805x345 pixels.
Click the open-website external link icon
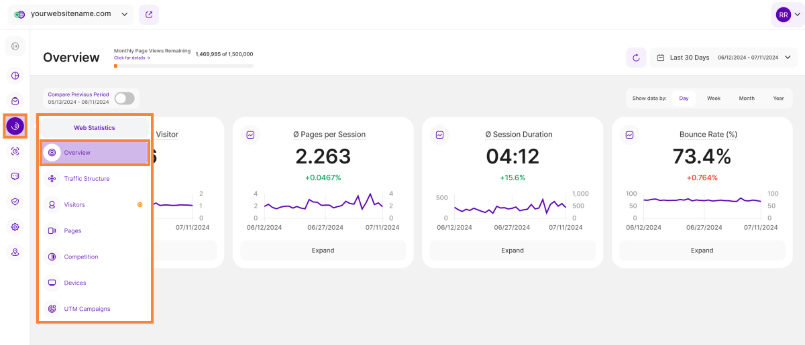(x=148, y=14)
